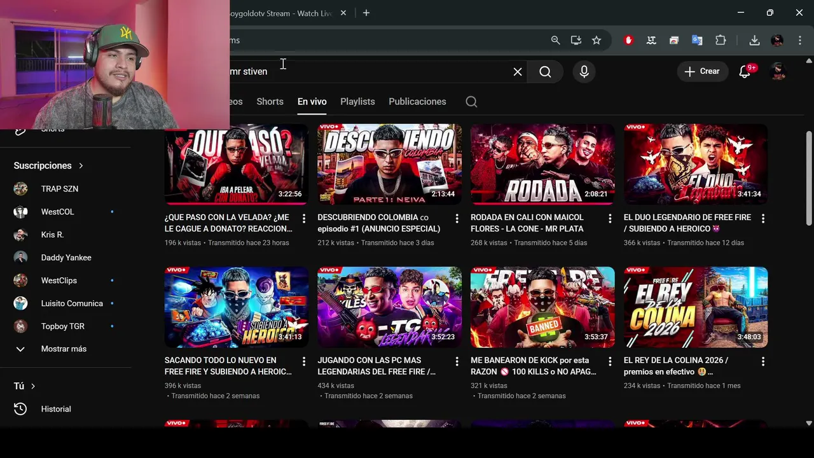The width and height of the screenshot is (814, 458).
Task: Bookmark this page with the star icon
Action: 597,40
